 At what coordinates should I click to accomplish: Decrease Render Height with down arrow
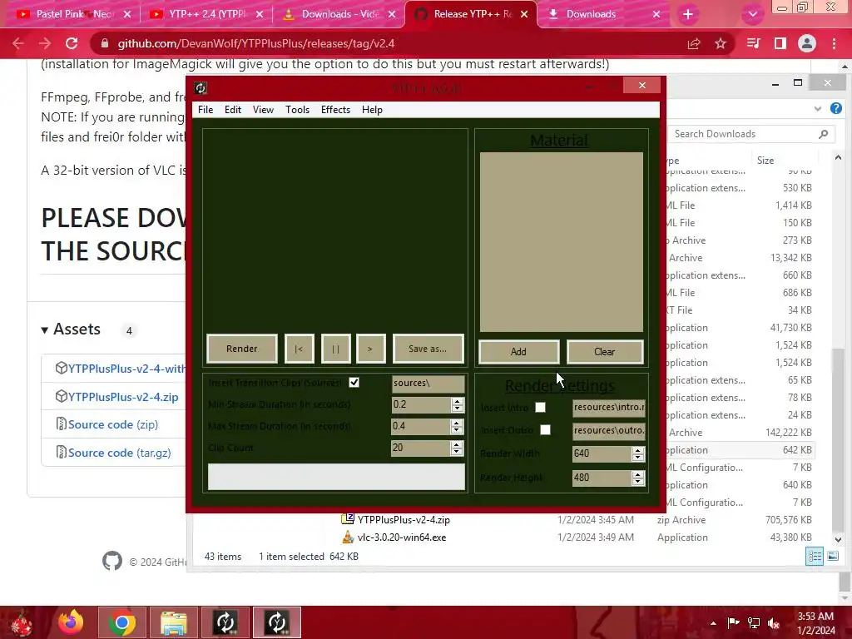tap(638, 482)
